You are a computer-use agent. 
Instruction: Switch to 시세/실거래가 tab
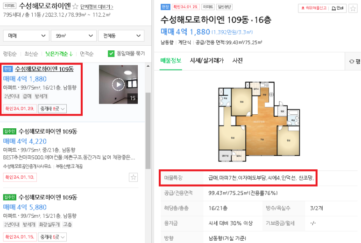(206, 61)
